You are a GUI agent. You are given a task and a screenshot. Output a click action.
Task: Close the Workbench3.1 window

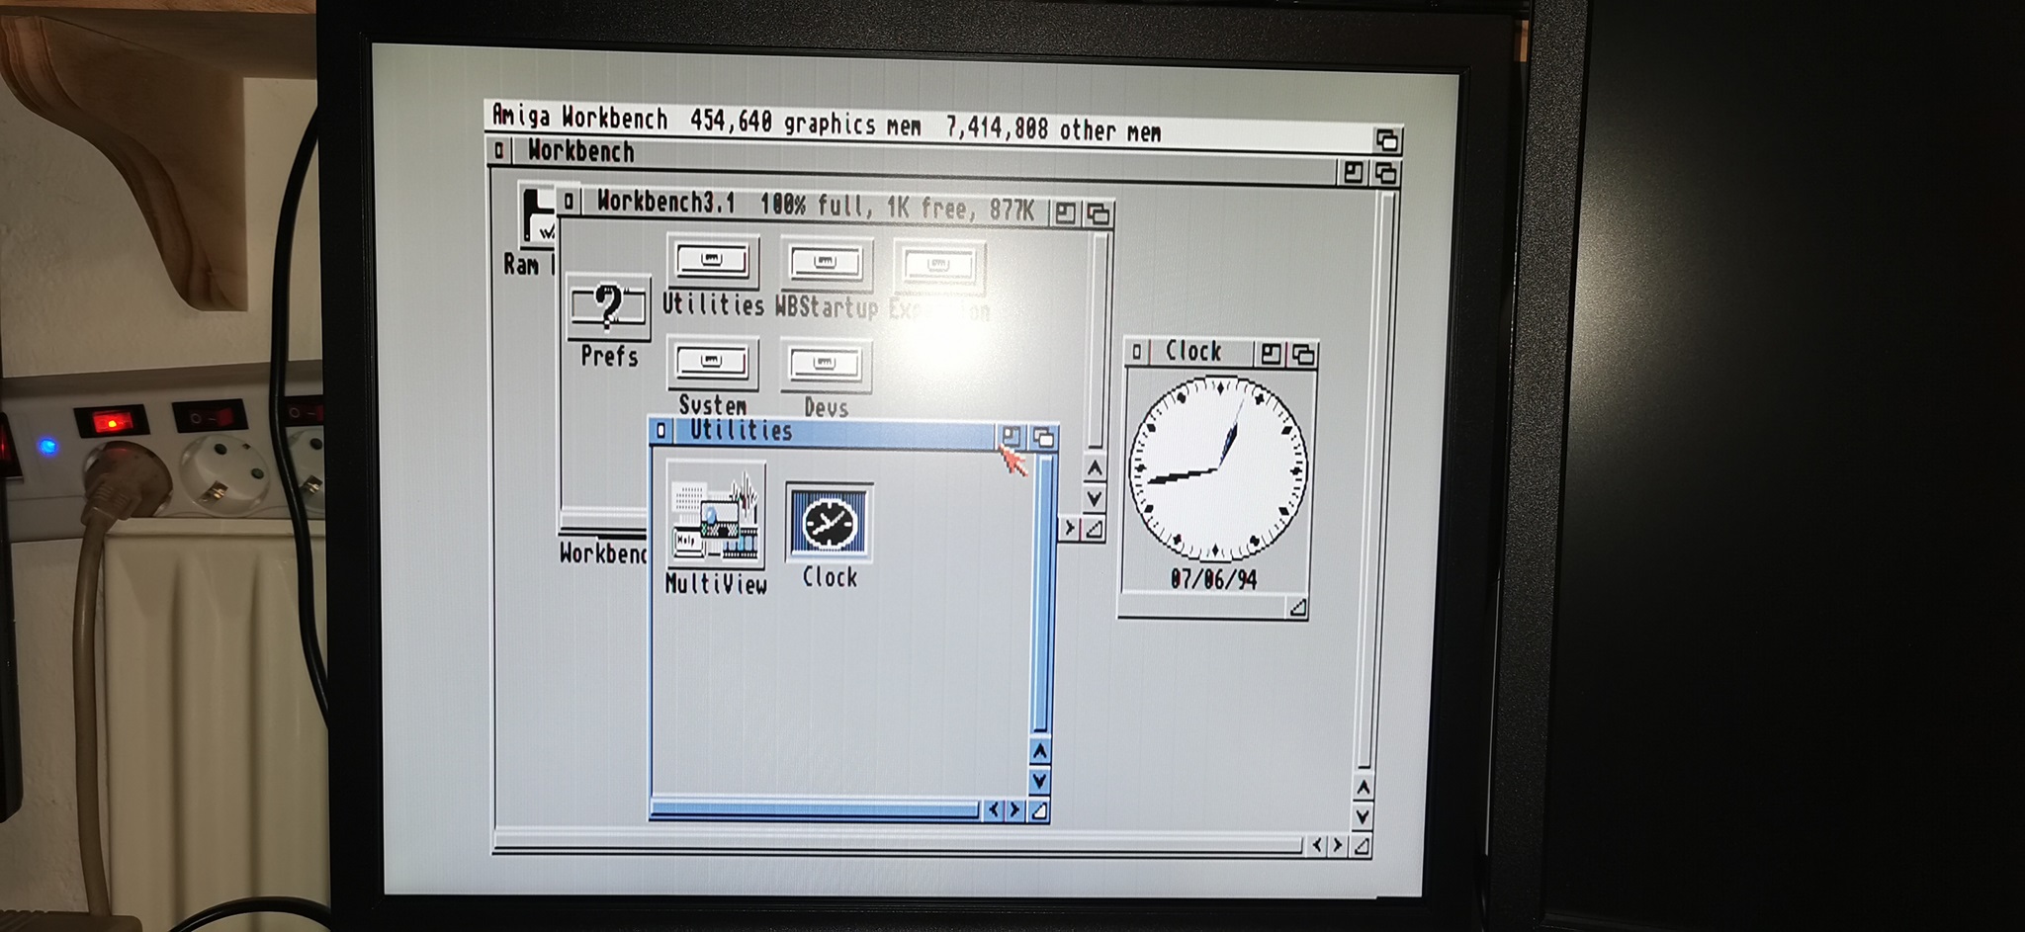tap(569, 202)
